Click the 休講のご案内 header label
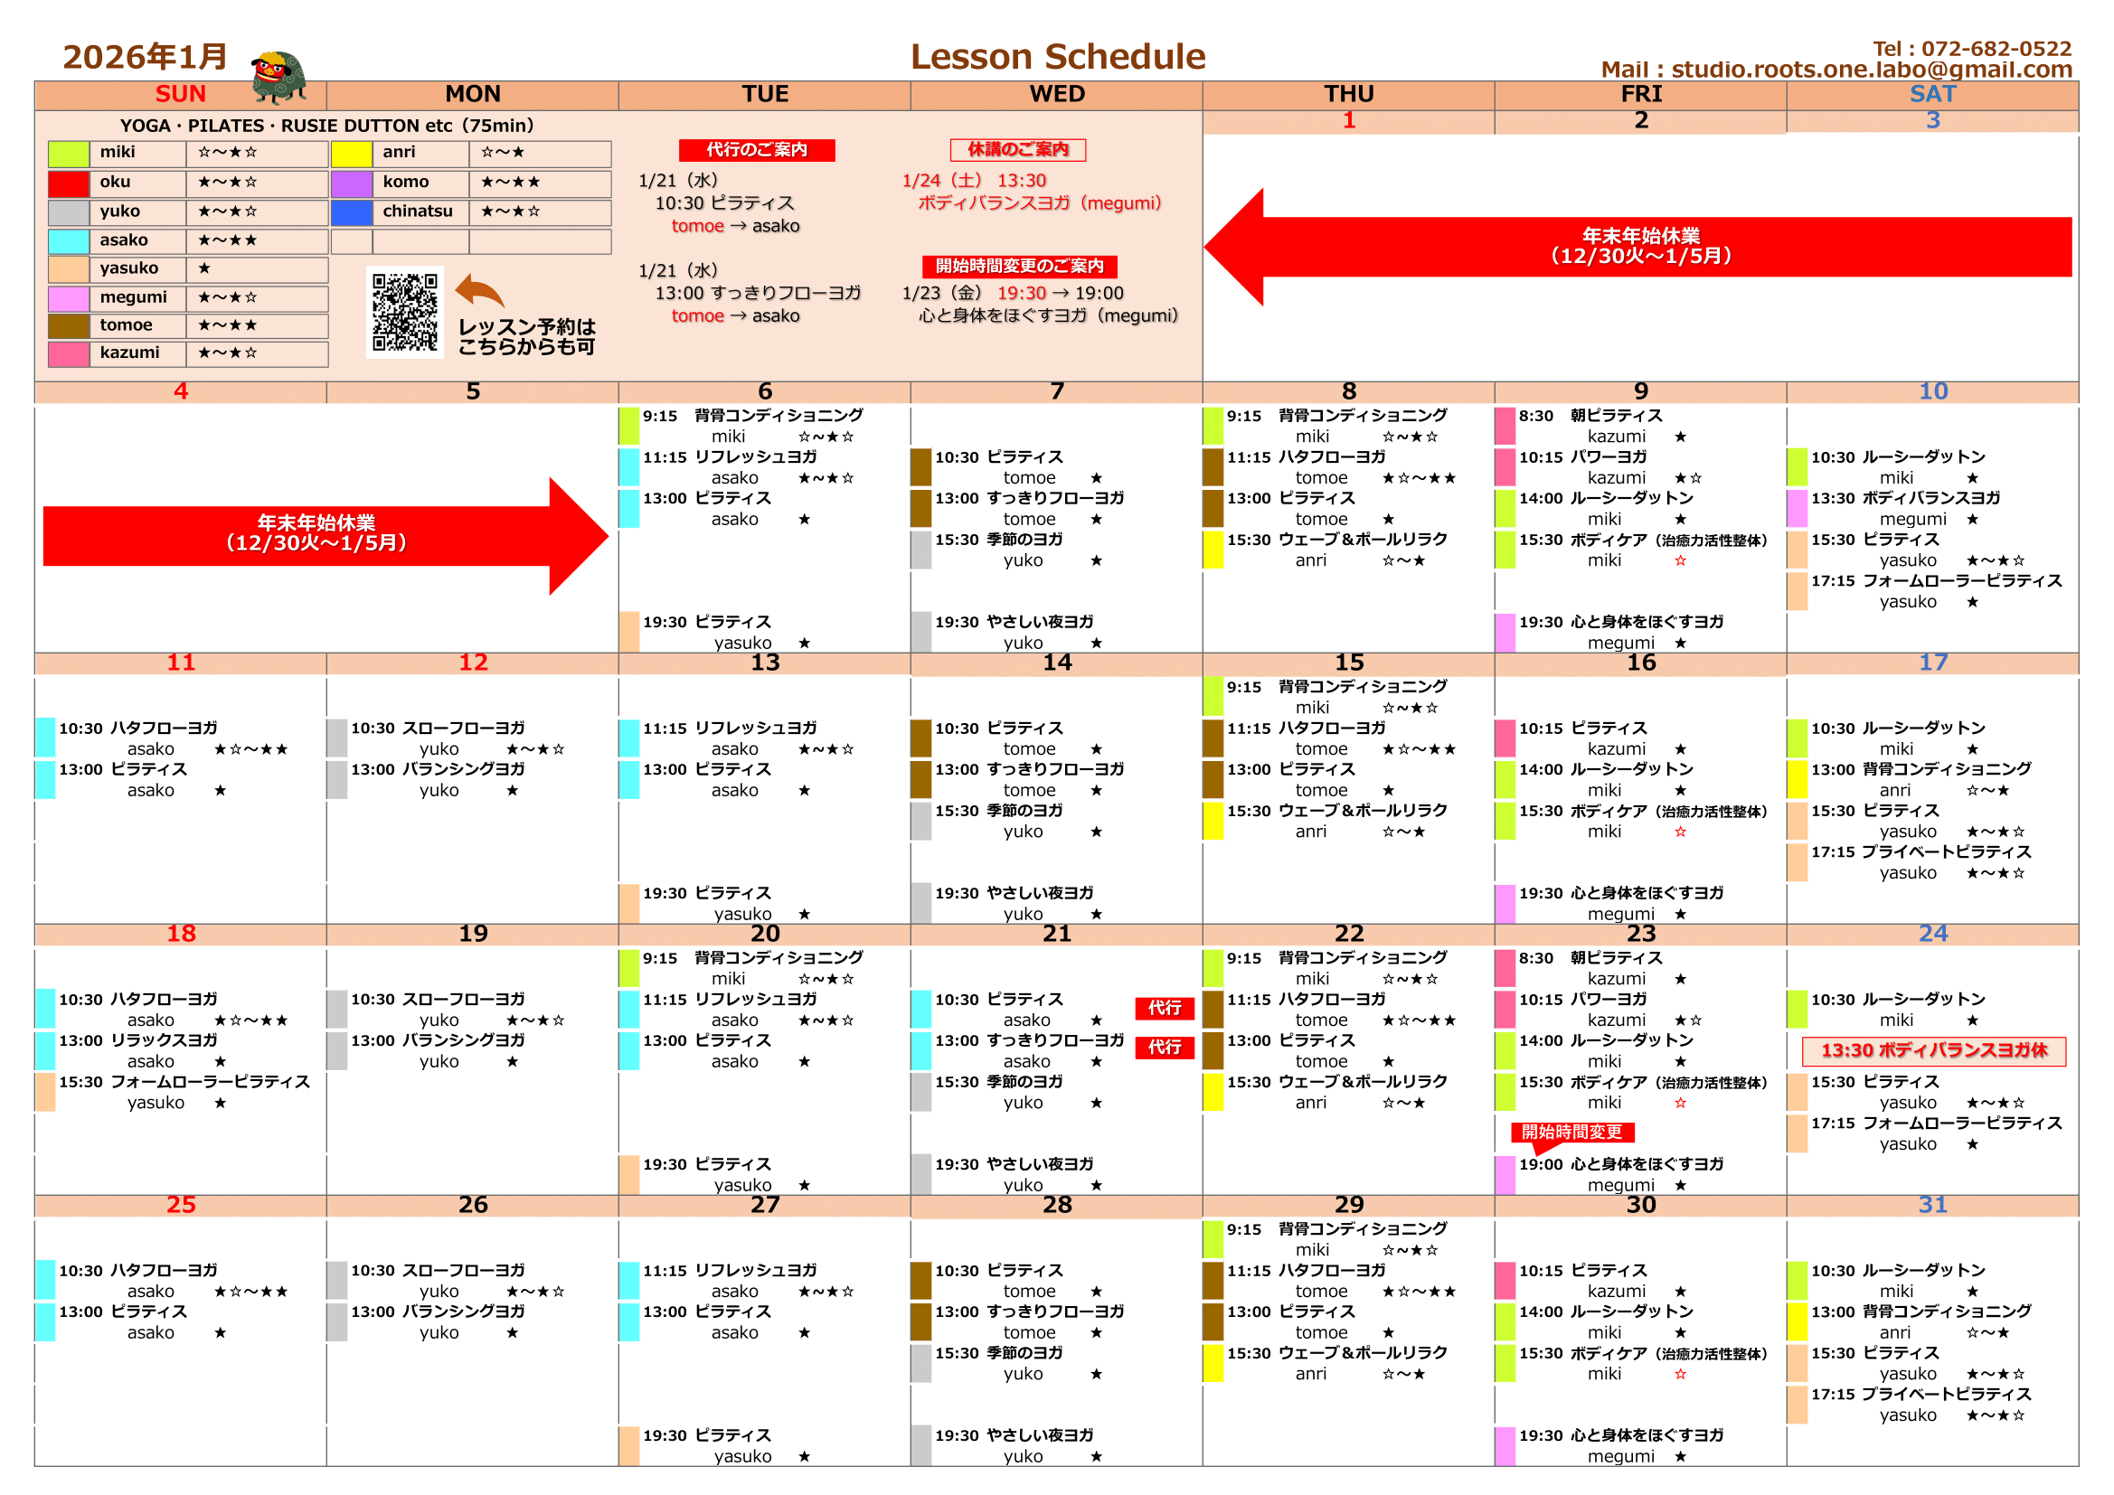 pos(1017,150)
